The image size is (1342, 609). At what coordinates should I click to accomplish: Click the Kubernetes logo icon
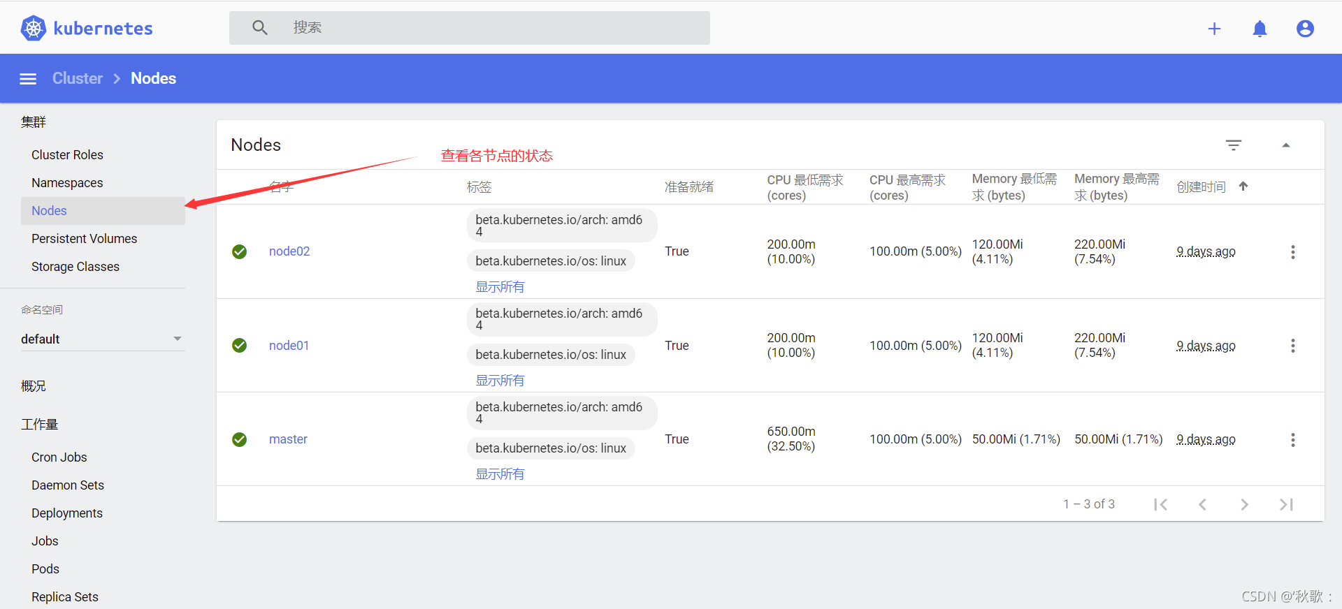coord(33,28)
